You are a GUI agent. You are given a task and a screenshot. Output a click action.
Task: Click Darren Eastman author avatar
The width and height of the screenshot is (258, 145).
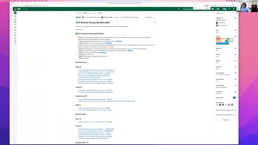pos(102,17)
